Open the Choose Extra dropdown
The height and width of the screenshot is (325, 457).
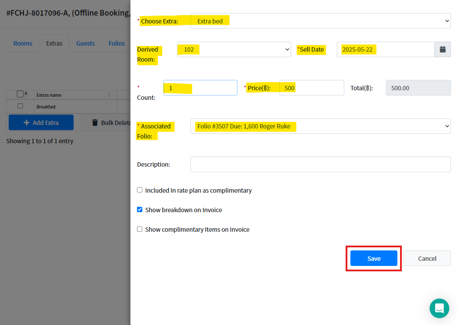[320, 21]
